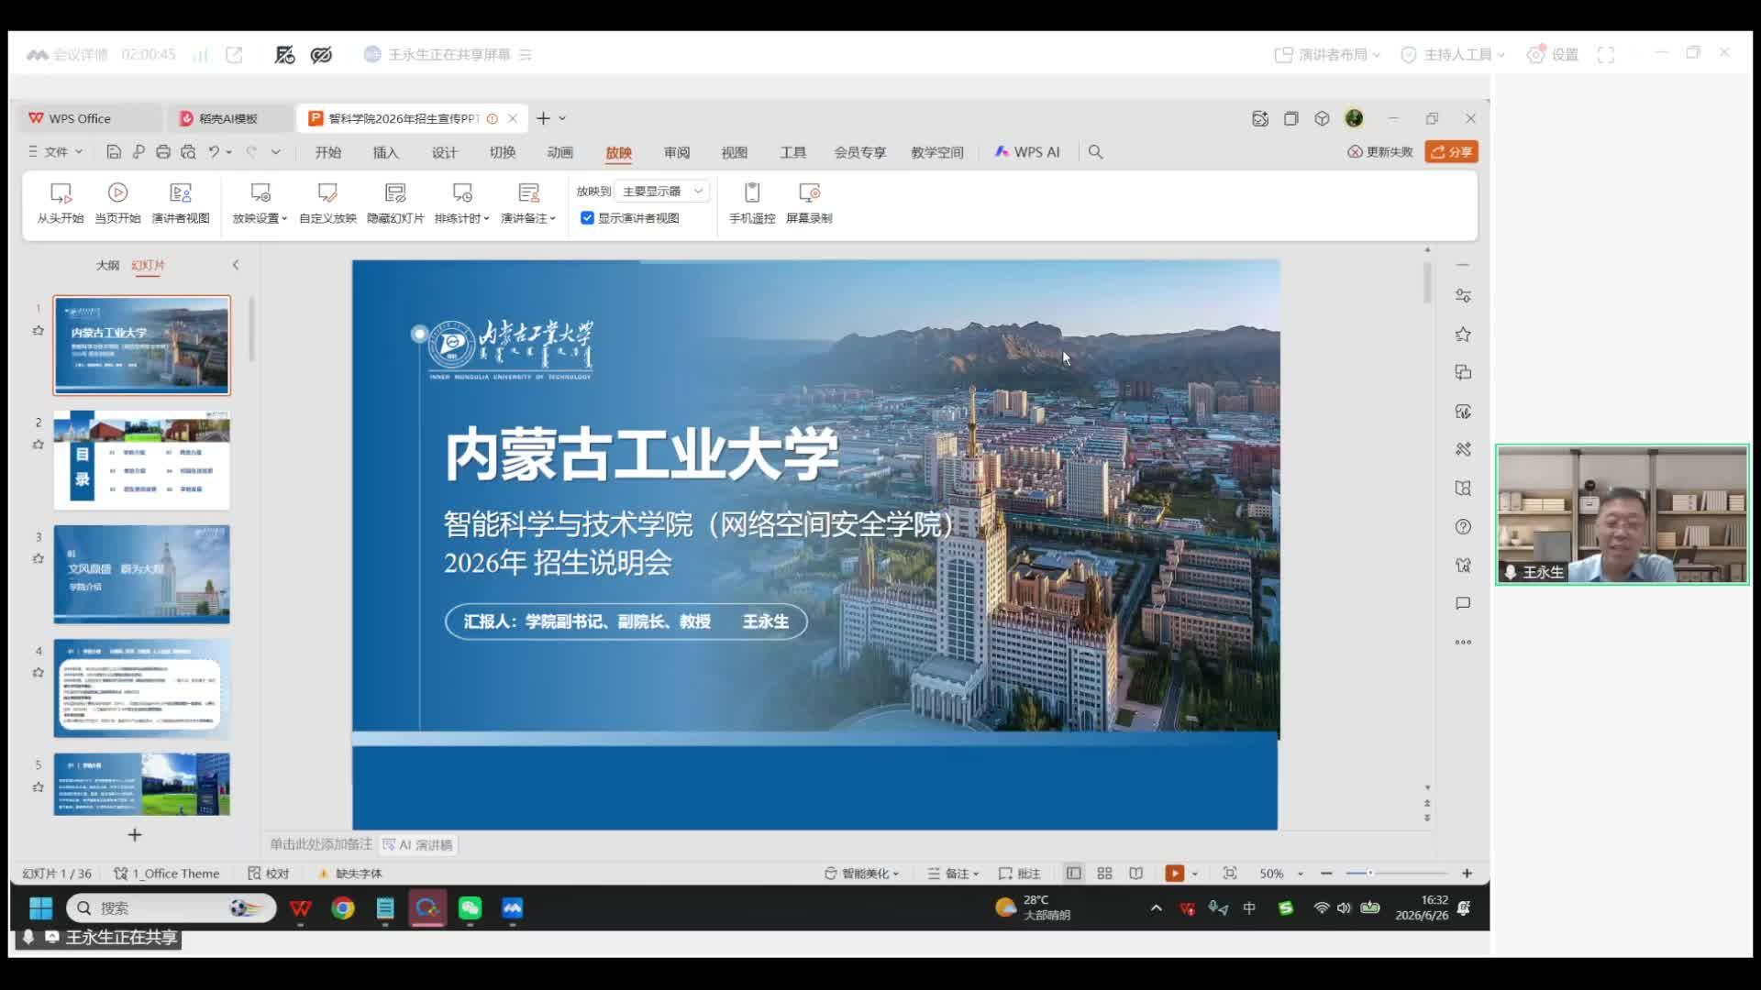The height and width of the screenshot is (990, 1761).
Task: Open WPS AI from the menu bar
Action: [x=1027, y=152]
